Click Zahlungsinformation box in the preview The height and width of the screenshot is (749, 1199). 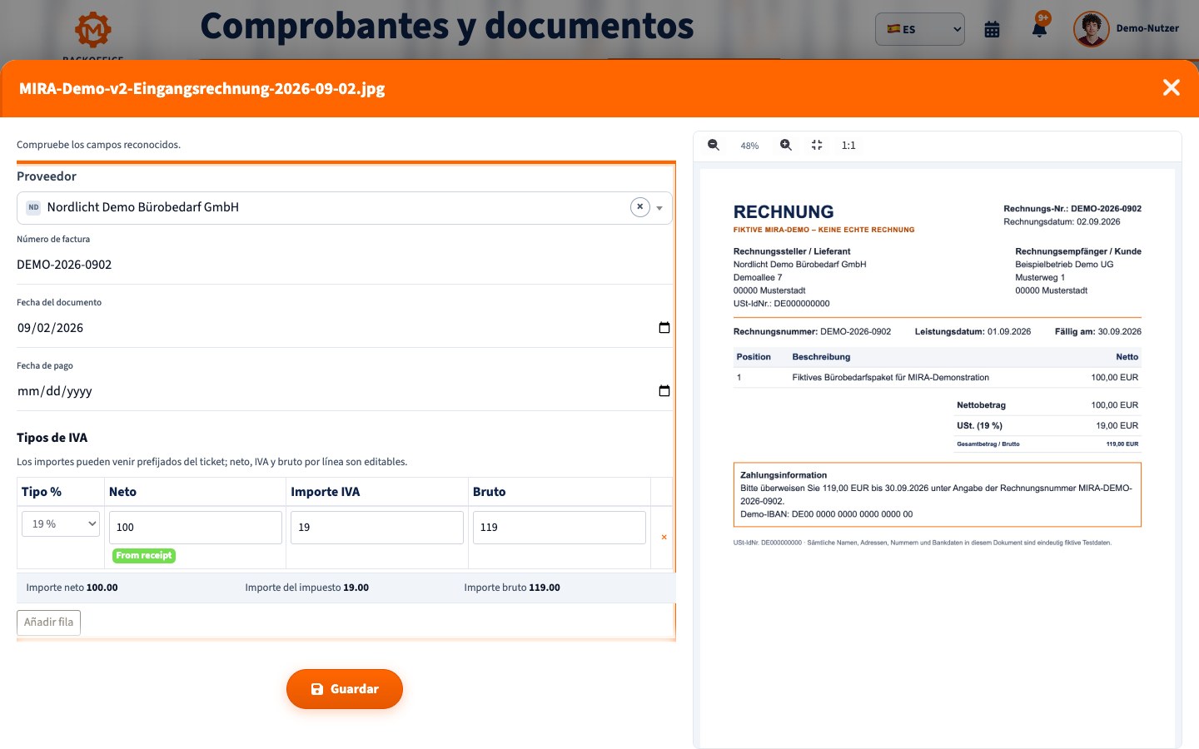click(937, 494)
